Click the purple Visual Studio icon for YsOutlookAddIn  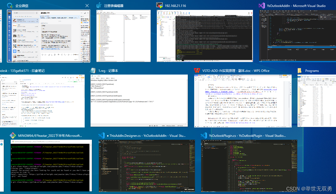pyautogui.click(x=262, y=6)
